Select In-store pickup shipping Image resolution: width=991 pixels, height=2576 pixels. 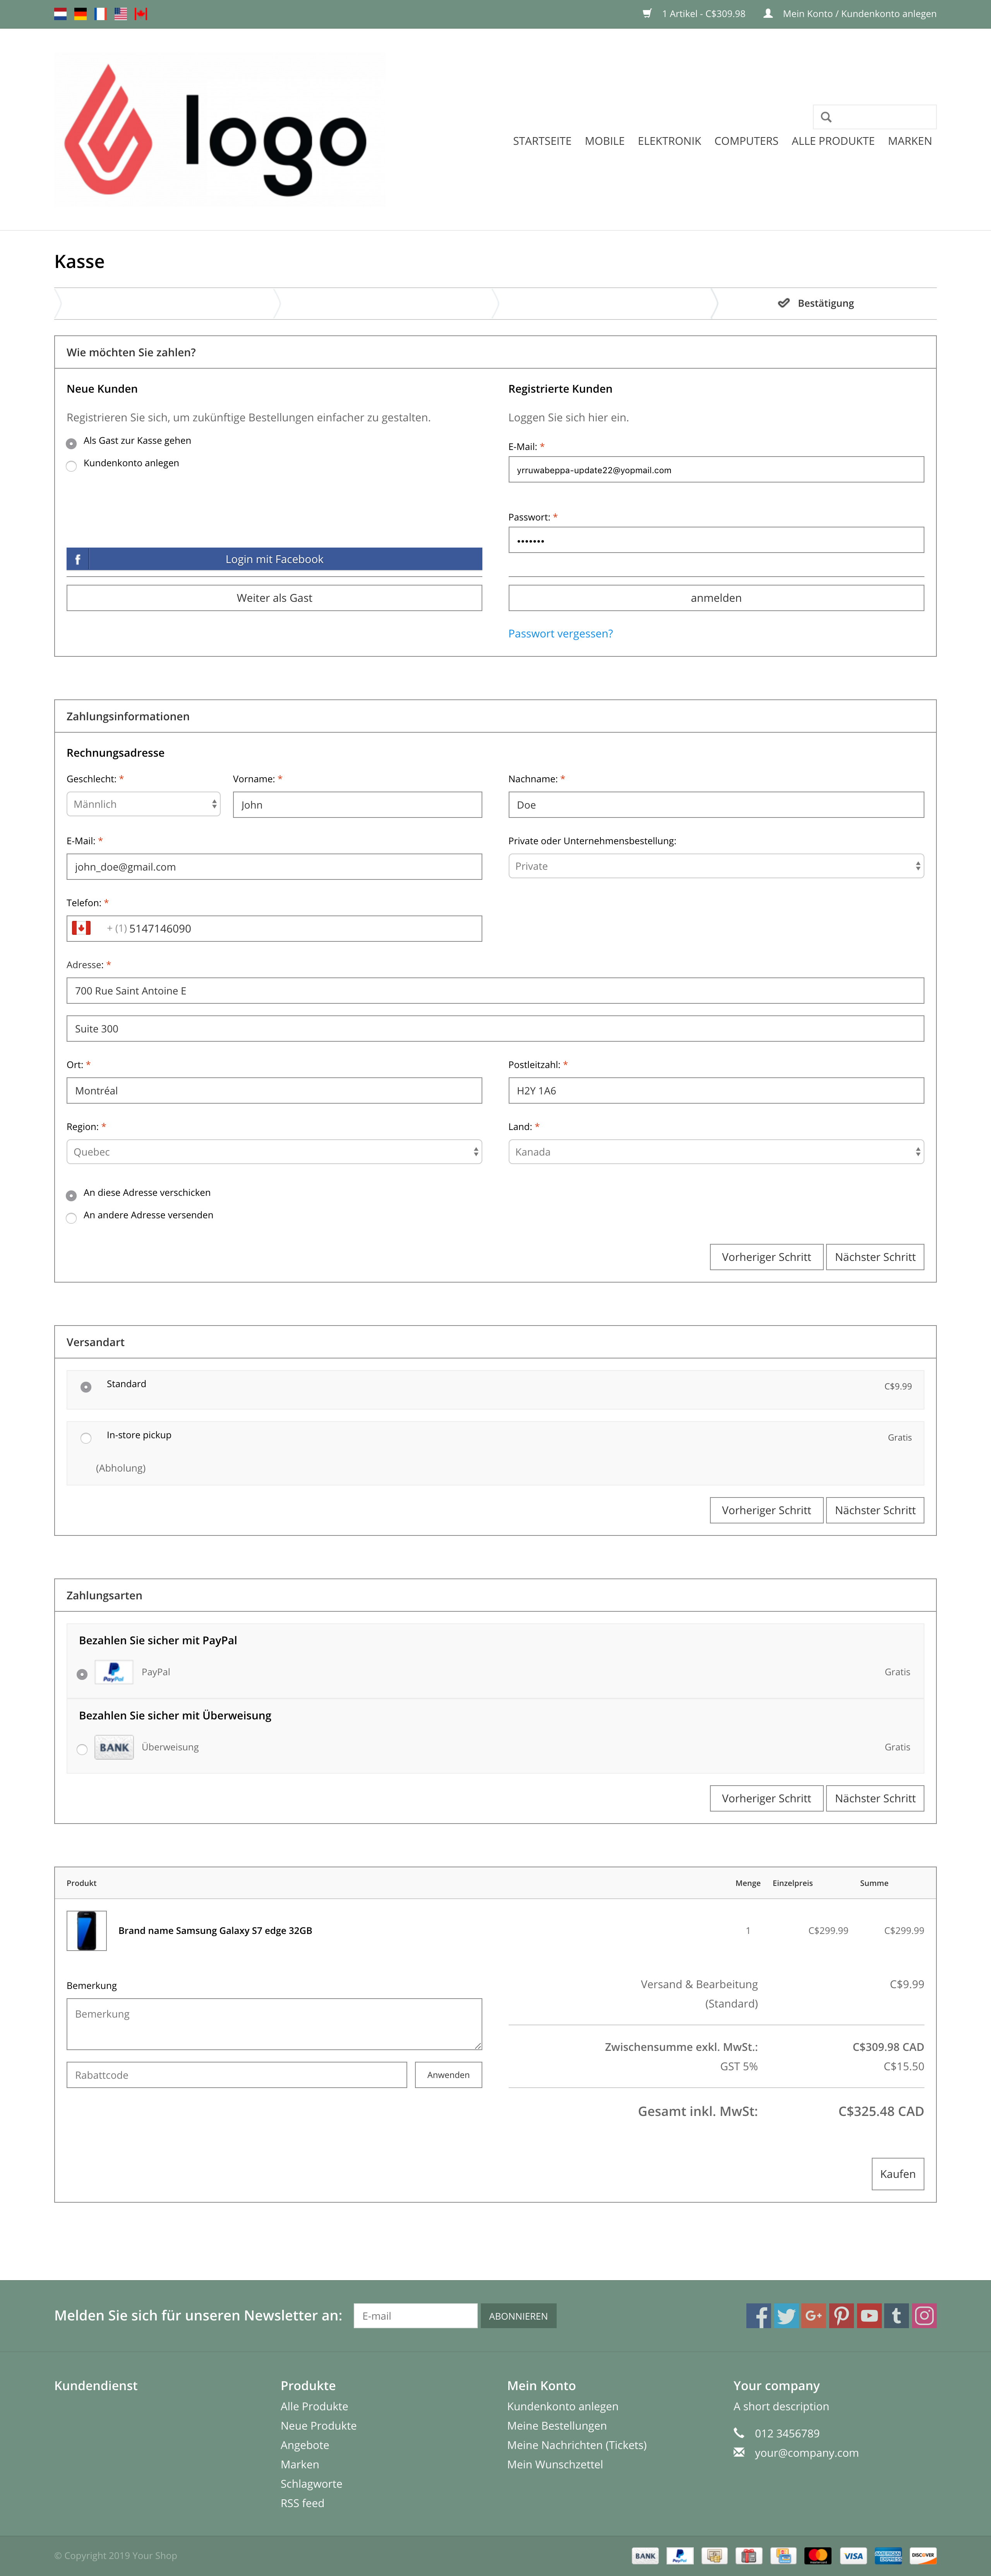point(86,1438)
